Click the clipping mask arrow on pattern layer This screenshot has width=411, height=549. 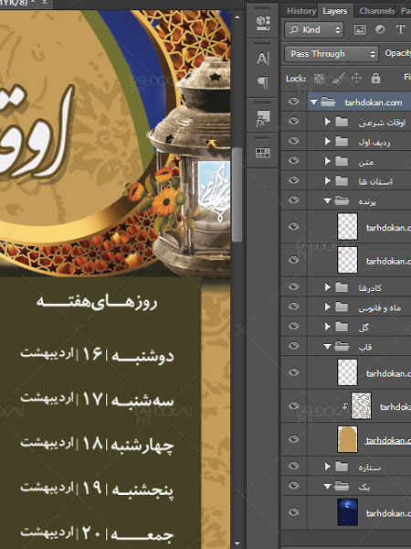pyautogui.click(x=345, y=406)
